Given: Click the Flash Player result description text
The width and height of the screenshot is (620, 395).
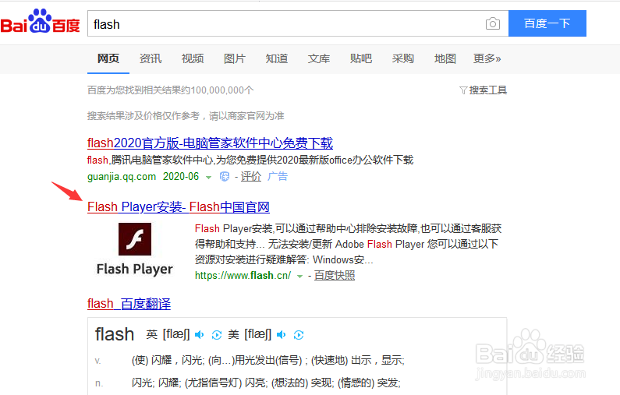Looking at the screenshot, I should point(348,244).
